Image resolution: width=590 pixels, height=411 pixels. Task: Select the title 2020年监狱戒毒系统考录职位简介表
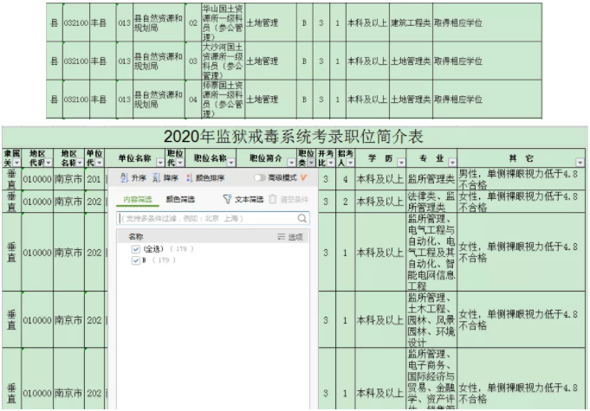pyautogui.click(x=294, y=137)
